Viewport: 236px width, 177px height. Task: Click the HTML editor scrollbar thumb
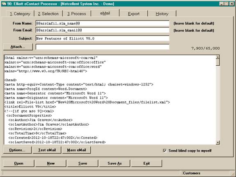point(218,62)
